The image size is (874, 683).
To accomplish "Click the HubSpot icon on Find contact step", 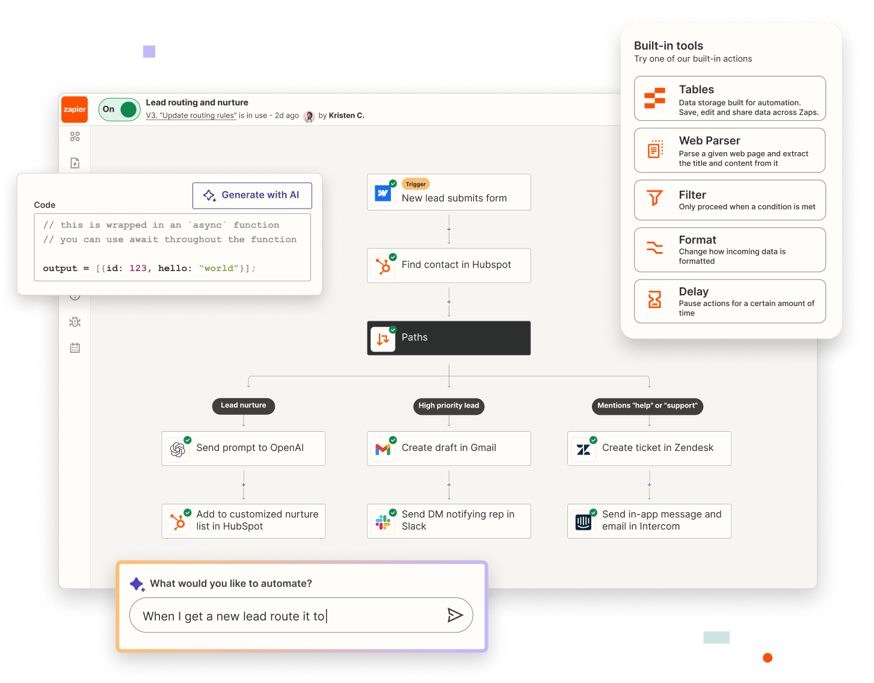I will pos(383,266).
